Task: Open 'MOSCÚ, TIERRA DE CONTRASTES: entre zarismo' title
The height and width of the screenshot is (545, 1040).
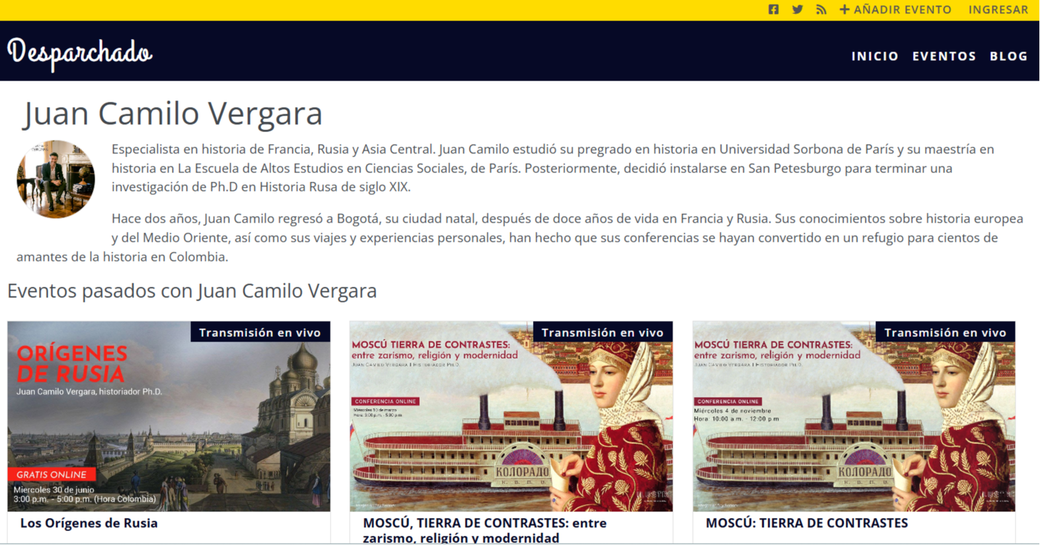Action: 485,530
